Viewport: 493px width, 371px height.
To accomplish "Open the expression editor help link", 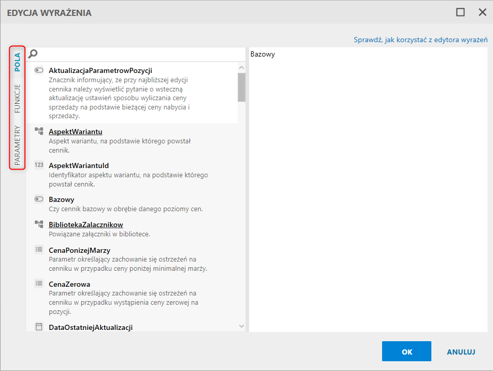I will 421,40.
